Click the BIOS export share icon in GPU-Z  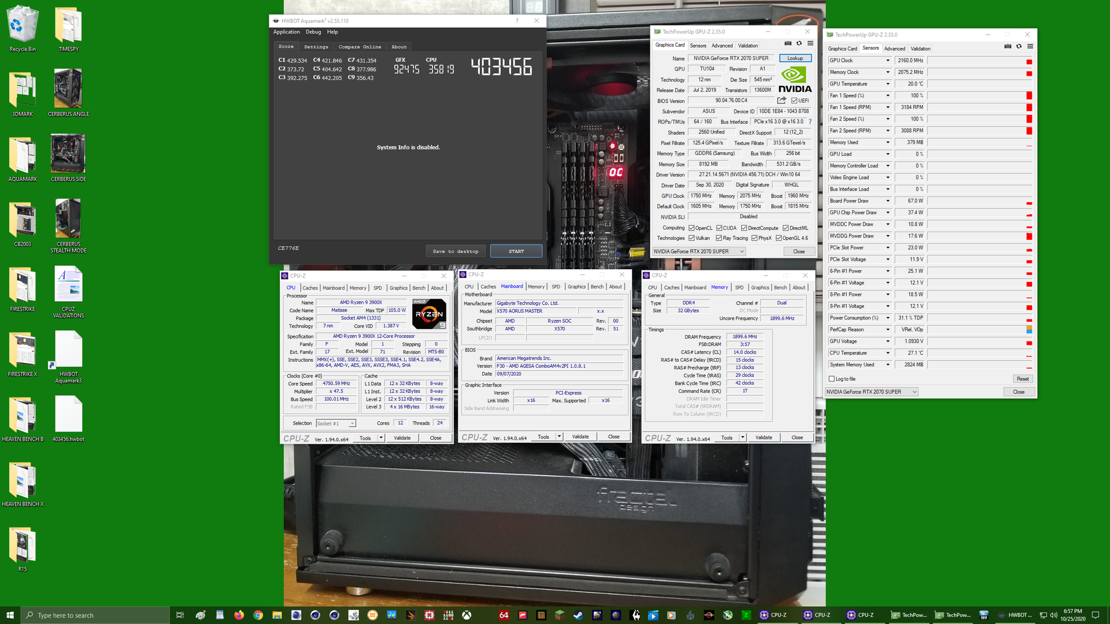[x=782, y=101]
